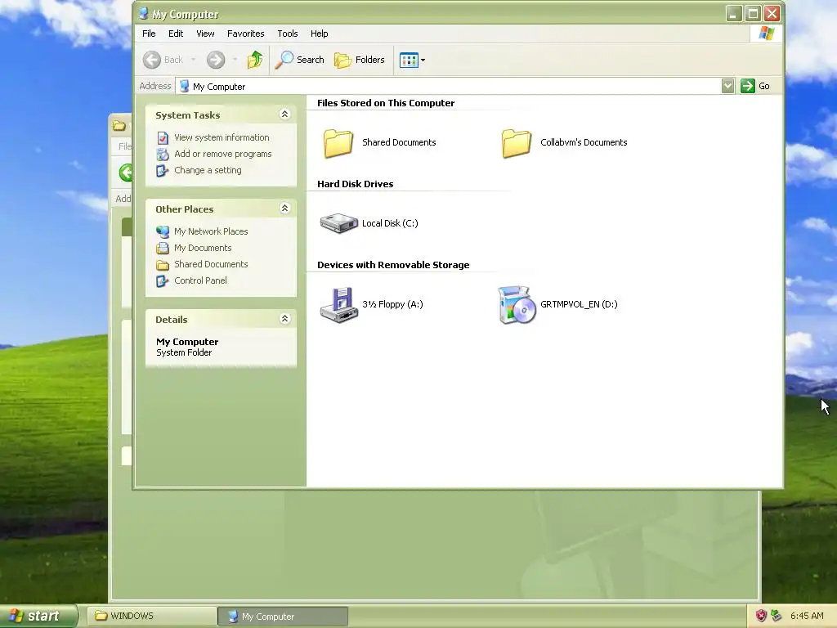Open the Tools menu
Image resolution: width=837 pixels, height=628 pixels.
[x=287, y=34]
